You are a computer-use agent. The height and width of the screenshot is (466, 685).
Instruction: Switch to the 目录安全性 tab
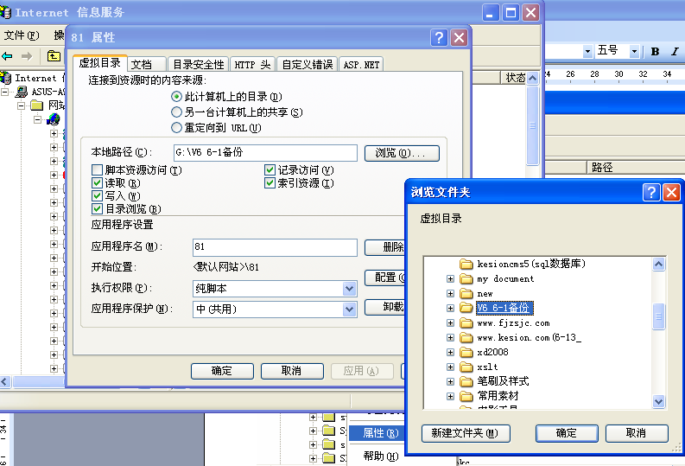[198, 65]
